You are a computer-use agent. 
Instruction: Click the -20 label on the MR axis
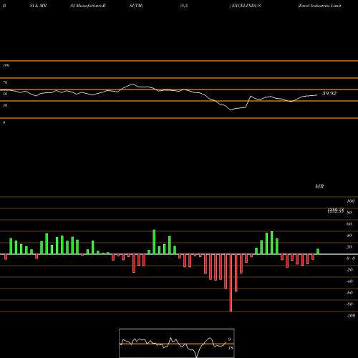(349, 270)
